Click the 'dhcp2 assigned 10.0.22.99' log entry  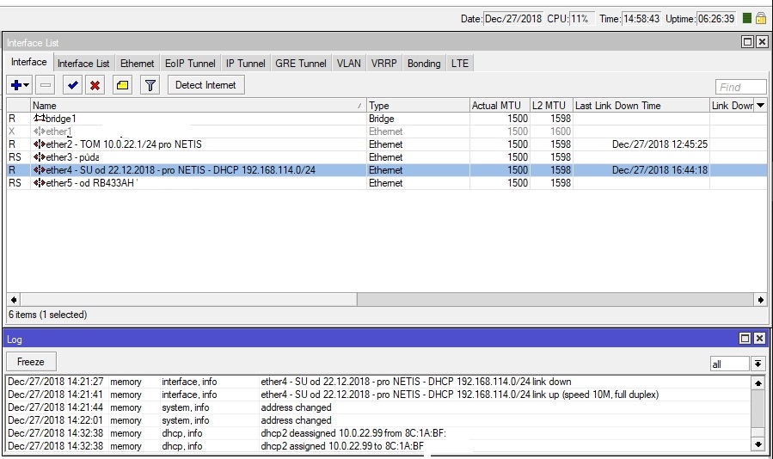378,446
